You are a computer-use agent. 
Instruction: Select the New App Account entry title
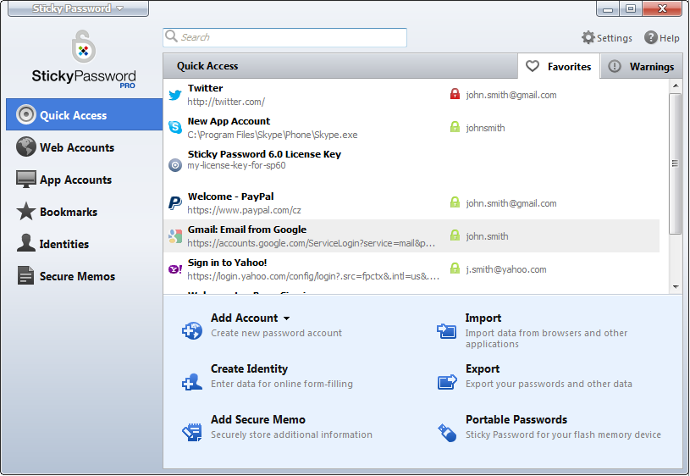click(229, 121)
